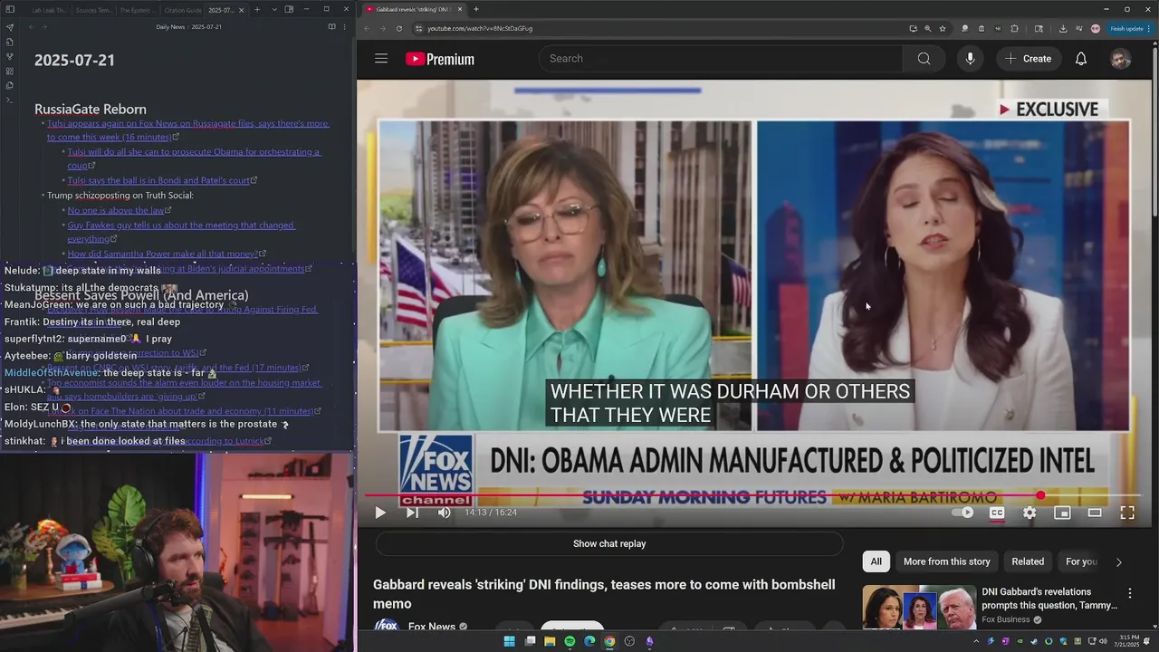Navigate back arrow in Obsidian note
The height and width of the screenshot is (652, 1159).
(x=31, y=27)
